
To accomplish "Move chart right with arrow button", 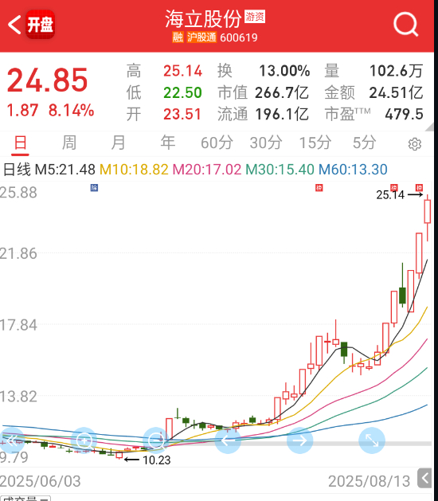I will [299, 440].
